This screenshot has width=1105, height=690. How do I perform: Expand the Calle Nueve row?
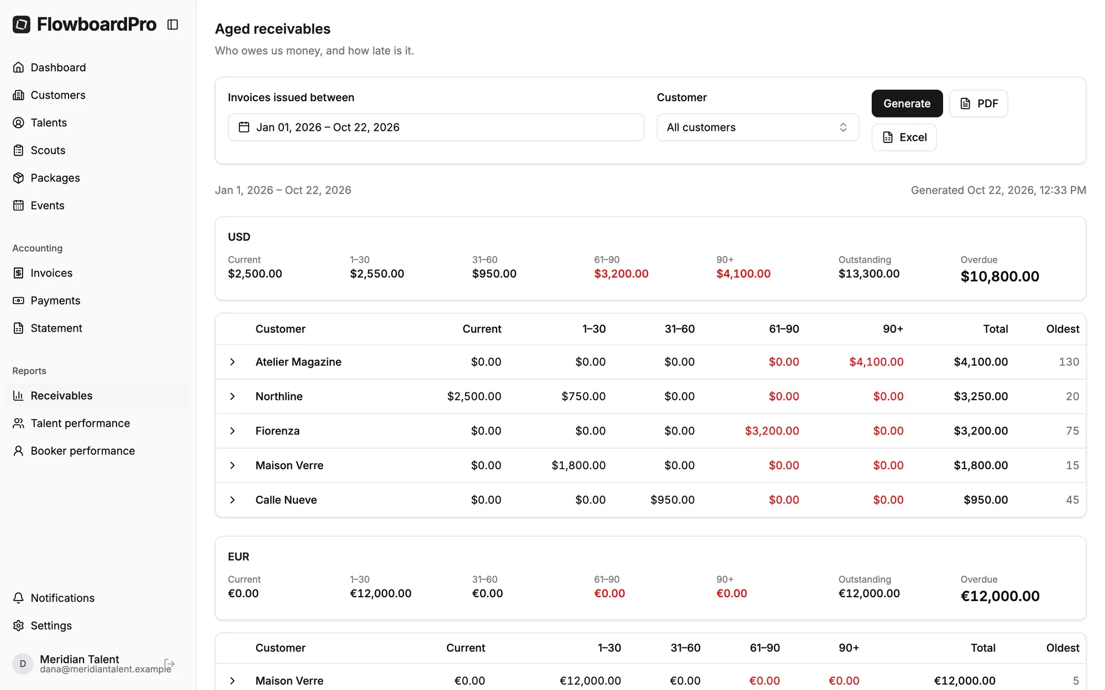(233, 500)
